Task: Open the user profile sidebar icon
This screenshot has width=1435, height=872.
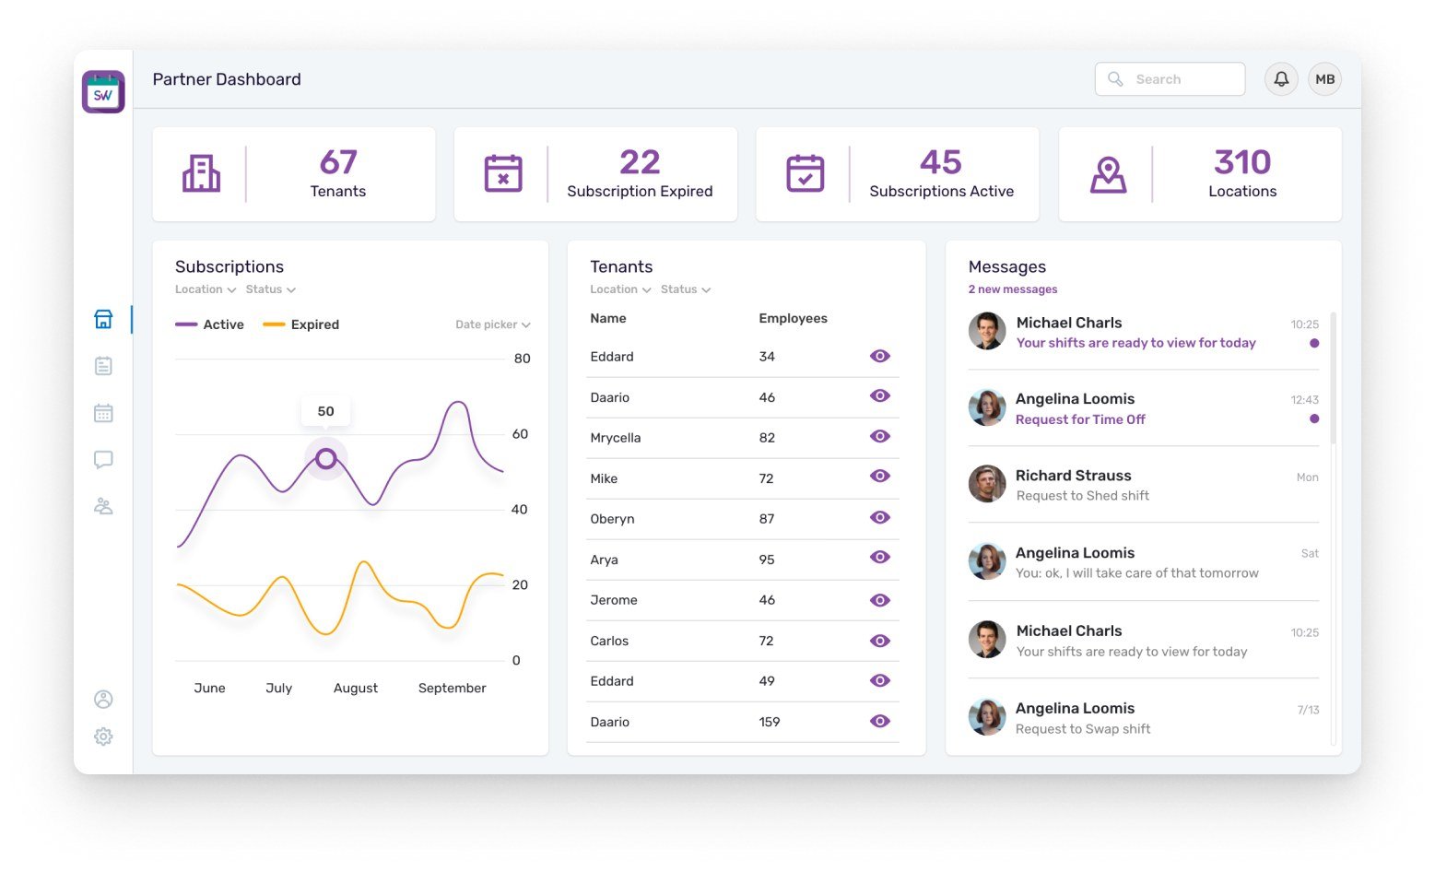Action: point(103,700)
